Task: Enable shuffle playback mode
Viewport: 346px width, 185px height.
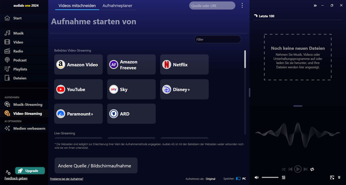Action: pos(283,169)
